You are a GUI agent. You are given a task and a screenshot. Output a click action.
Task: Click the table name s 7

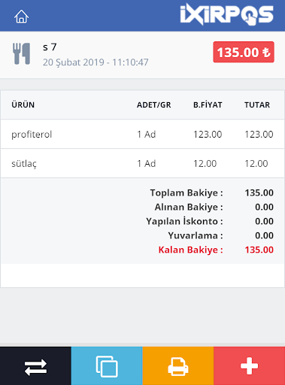click(50, 47)
